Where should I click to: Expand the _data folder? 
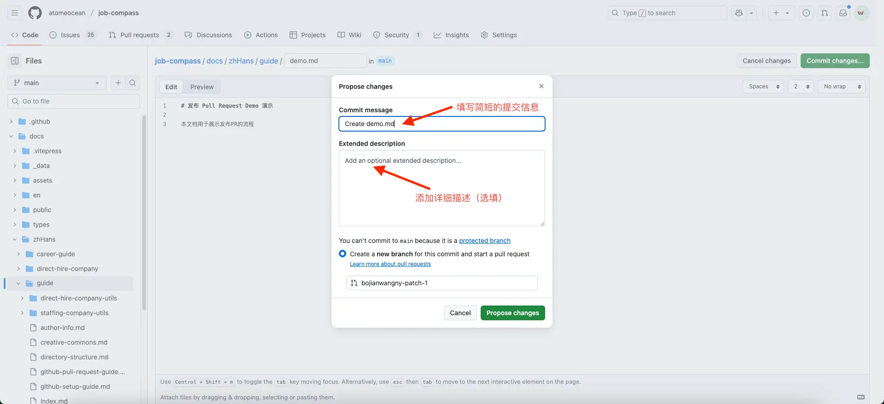(x=15, y=166)
